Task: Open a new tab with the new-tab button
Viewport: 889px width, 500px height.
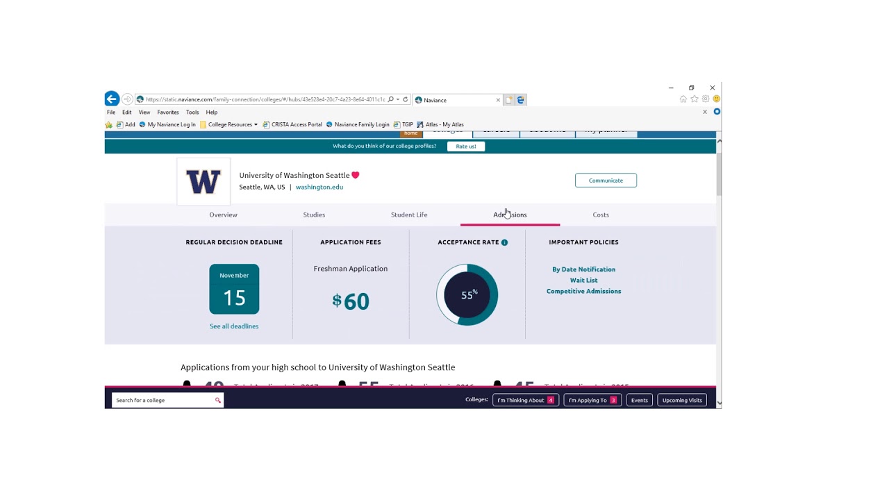Action: 509,100
